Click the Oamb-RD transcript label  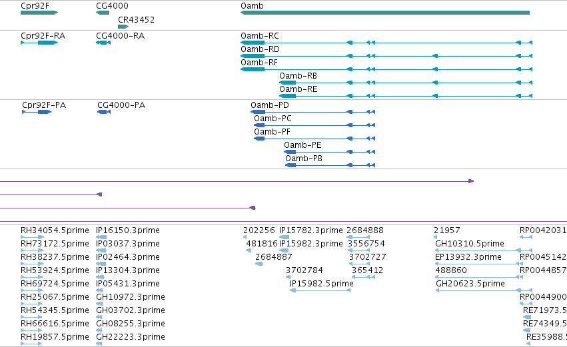click(x=260, y=49)
